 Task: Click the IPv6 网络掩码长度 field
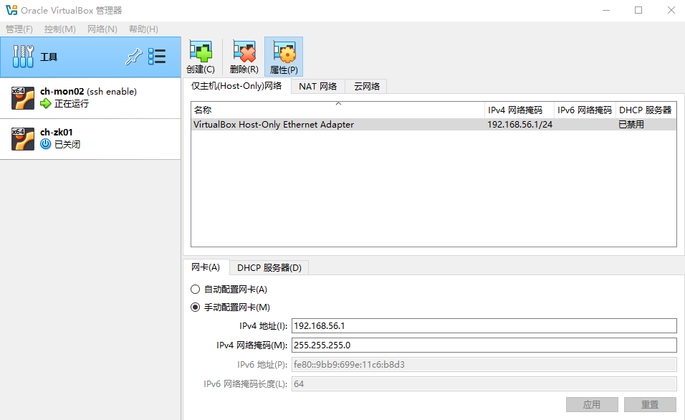(484, 383)
